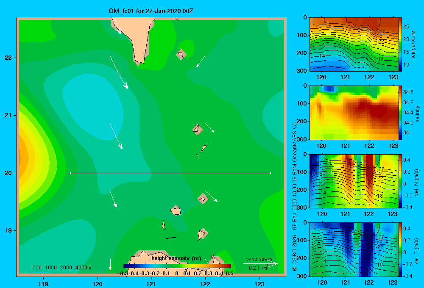
Task: Click the 122 longitude tick under salinity plot
Action: (369, 146)
